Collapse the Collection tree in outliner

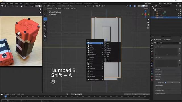point(154,10)
